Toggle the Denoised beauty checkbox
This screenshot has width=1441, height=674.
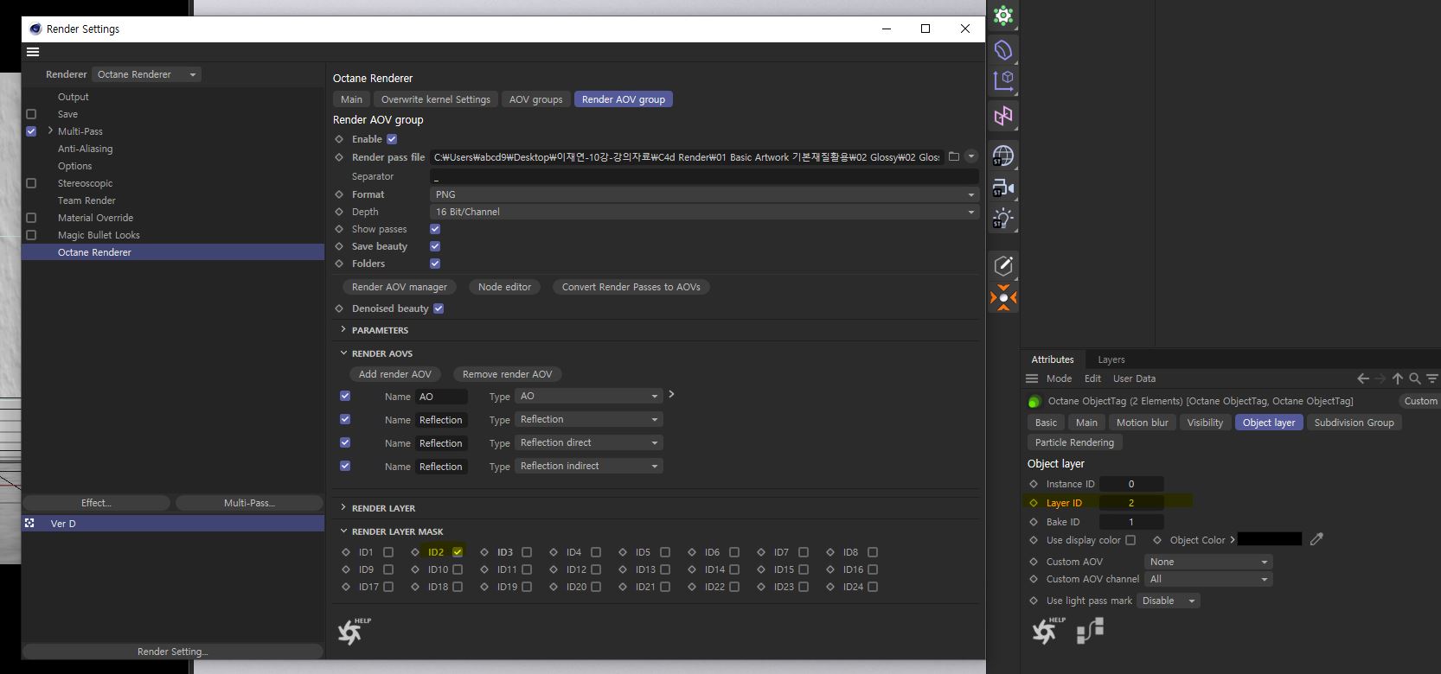pos(439,308)
